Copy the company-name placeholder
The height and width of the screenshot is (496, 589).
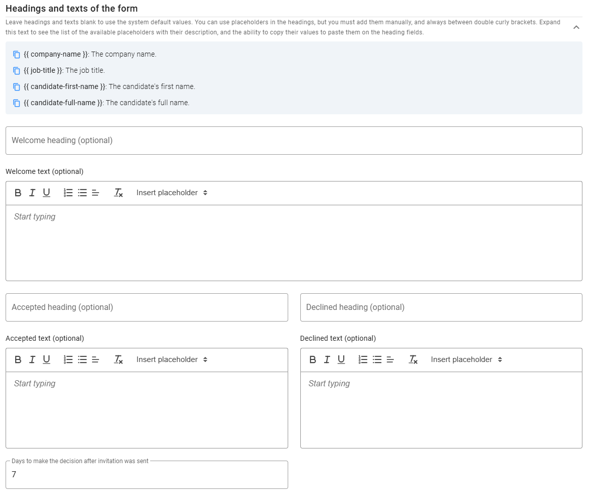pos(16,54)
